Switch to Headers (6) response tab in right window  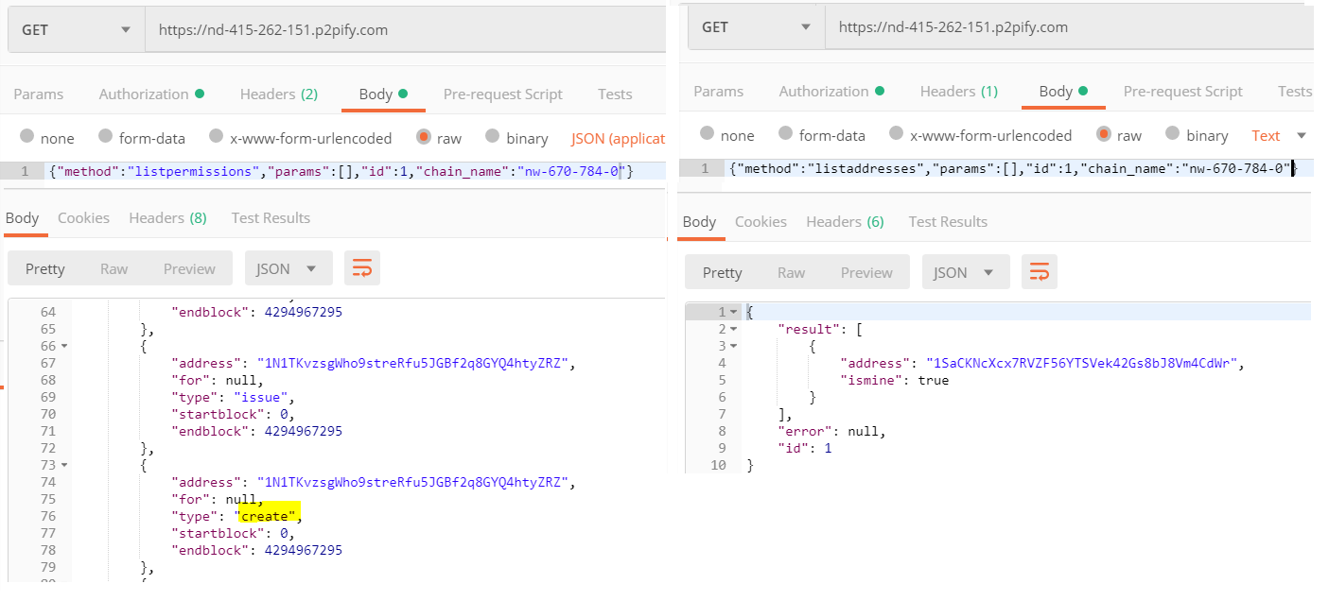846,221
